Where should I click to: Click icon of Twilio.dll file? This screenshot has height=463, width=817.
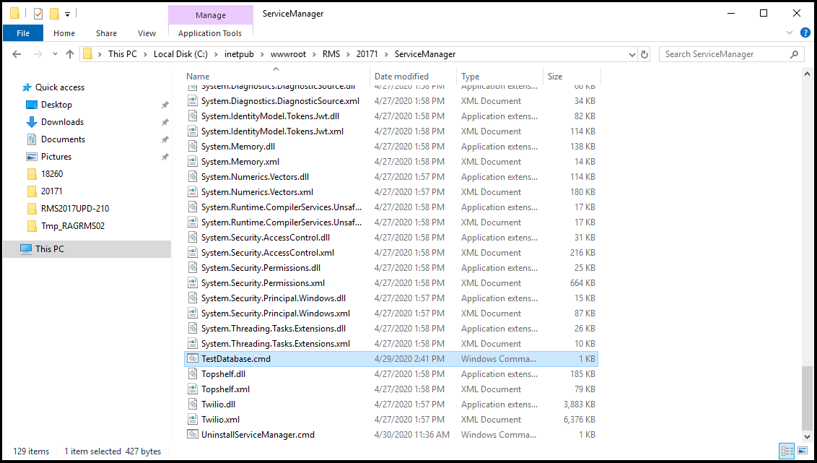tap(193, 404)
